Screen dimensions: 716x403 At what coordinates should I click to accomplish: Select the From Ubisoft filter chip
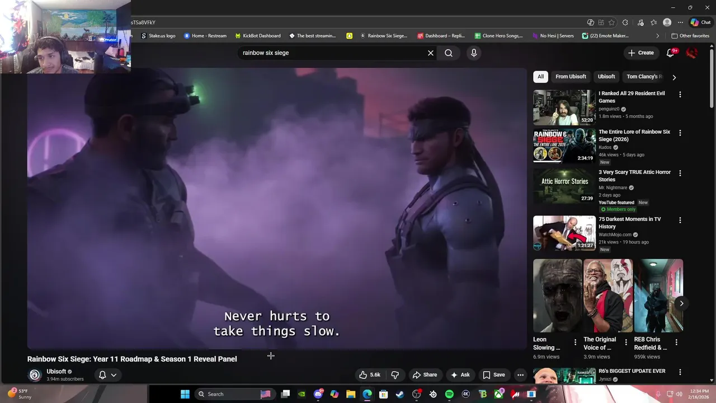(x=571, y=77)
